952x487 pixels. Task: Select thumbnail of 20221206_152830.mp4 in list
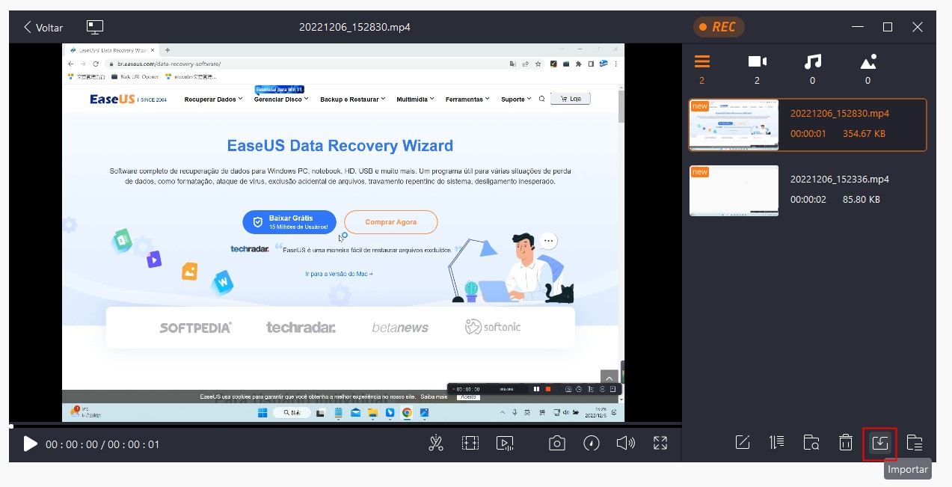point(734,125)
